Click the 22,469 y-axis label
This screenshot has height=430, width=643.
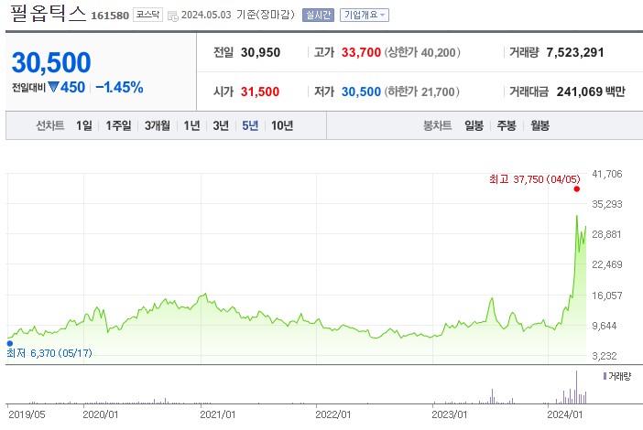tap(607, 264)
